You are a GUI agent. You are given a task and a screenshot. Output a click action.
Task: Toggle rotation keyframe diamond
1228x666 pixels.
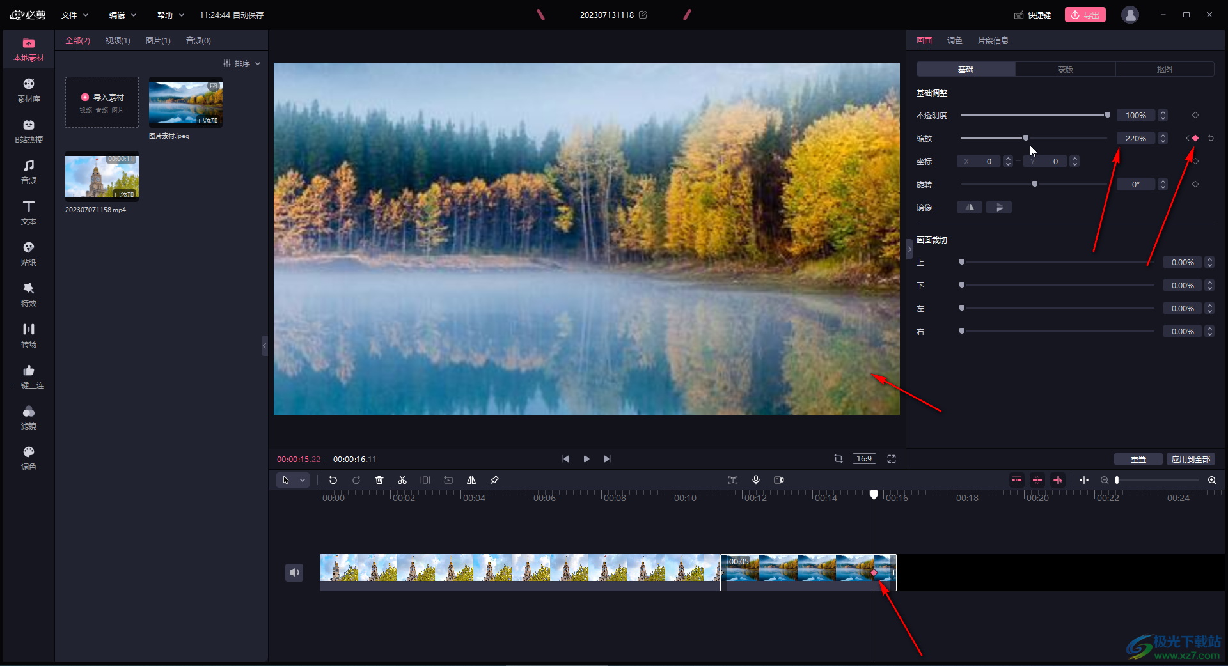[x=1195, y=184]
